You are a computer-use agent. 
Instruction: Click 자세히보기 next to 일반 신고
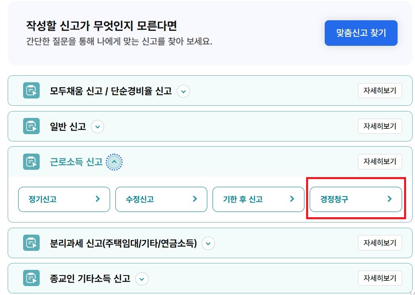tap(379, 126)
